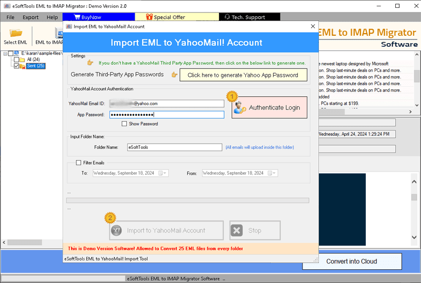421x283 pixels.
Task: Click the email list vertical scrollbar thumb
Action: tap(417, 76)
